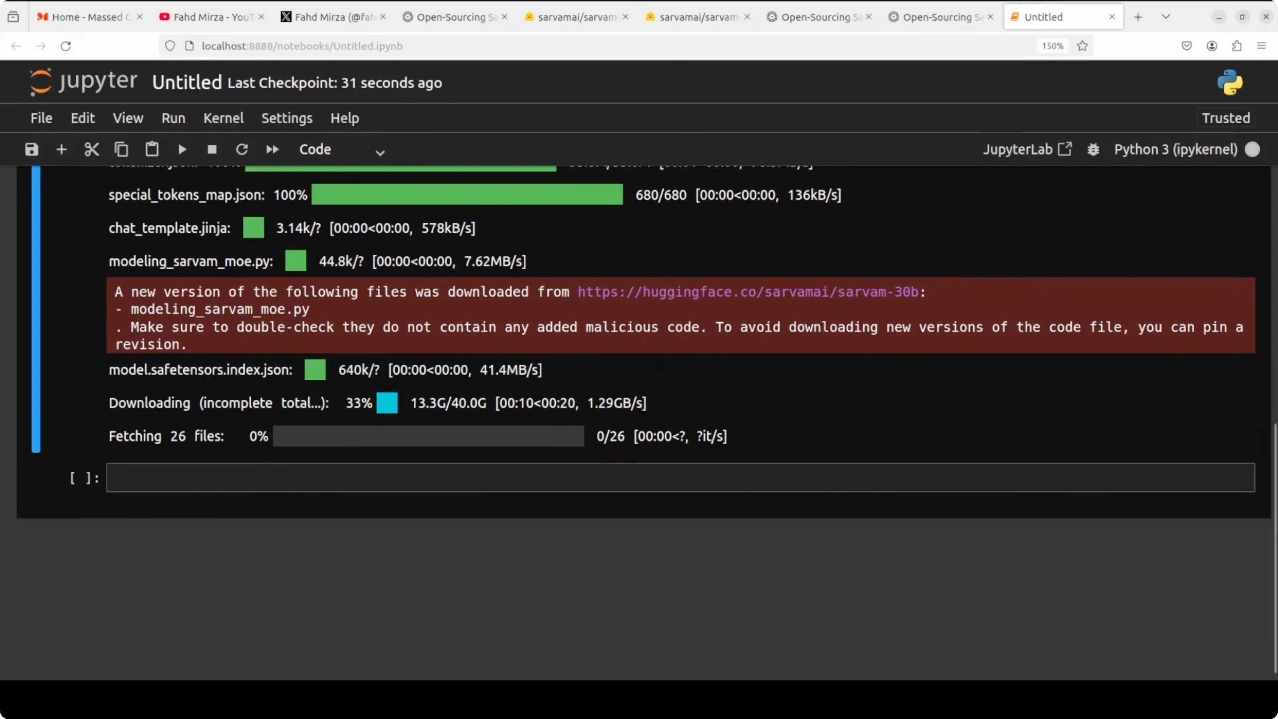
Task: Bookmark this page with the star icon
Action: click(x=1082, y=46)
